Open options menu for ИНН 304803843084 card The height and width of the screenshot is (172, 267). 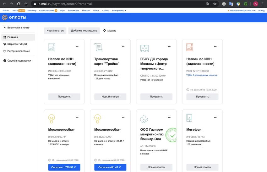click(x=77, y=46)
